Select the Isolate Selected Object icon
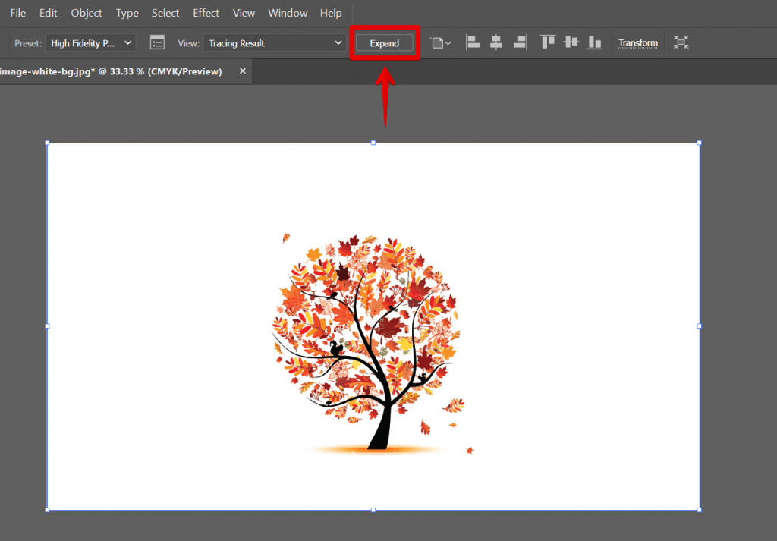 [681, 42]
